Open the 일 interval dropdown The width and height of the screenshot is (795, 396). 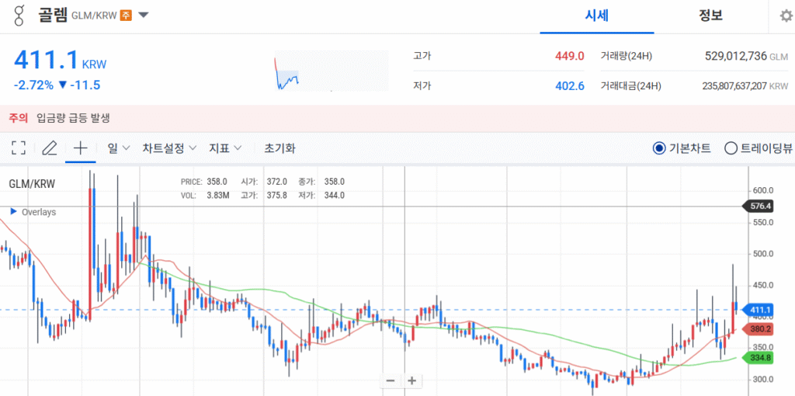tap(118, 148)
